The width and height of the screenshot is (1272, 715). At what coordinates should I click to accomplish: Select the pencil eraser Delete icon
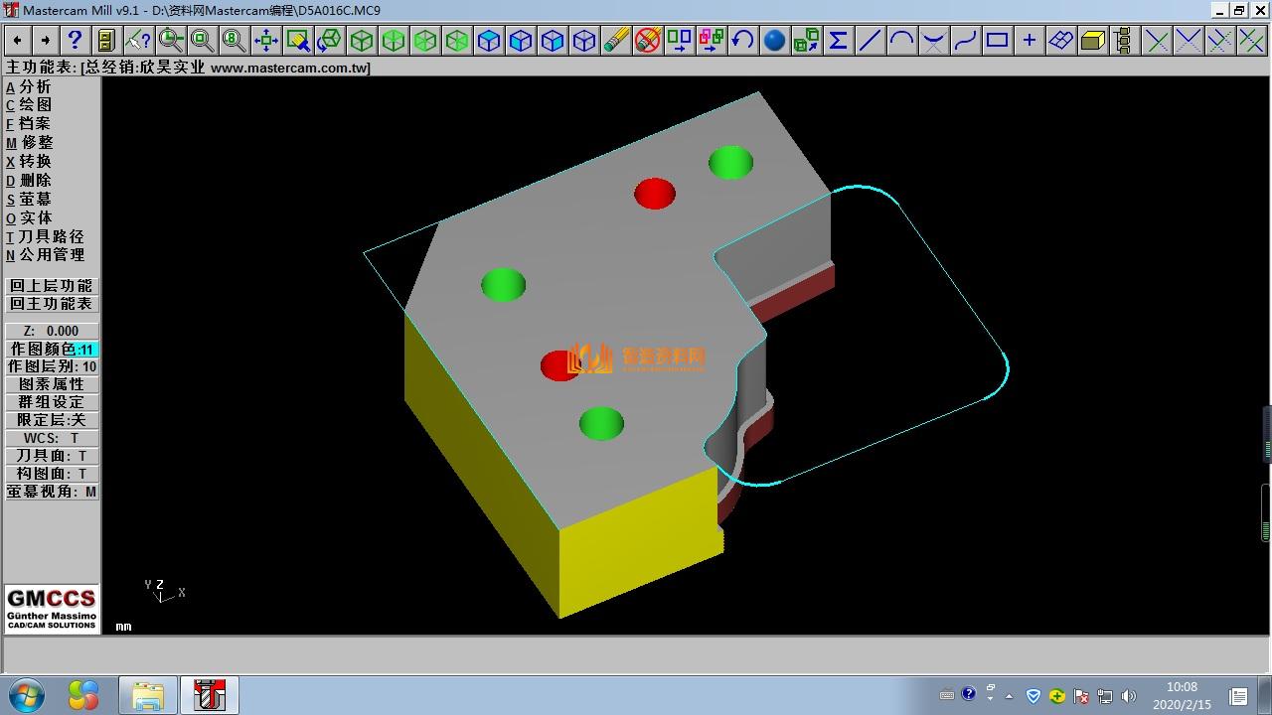coord(616,40)
